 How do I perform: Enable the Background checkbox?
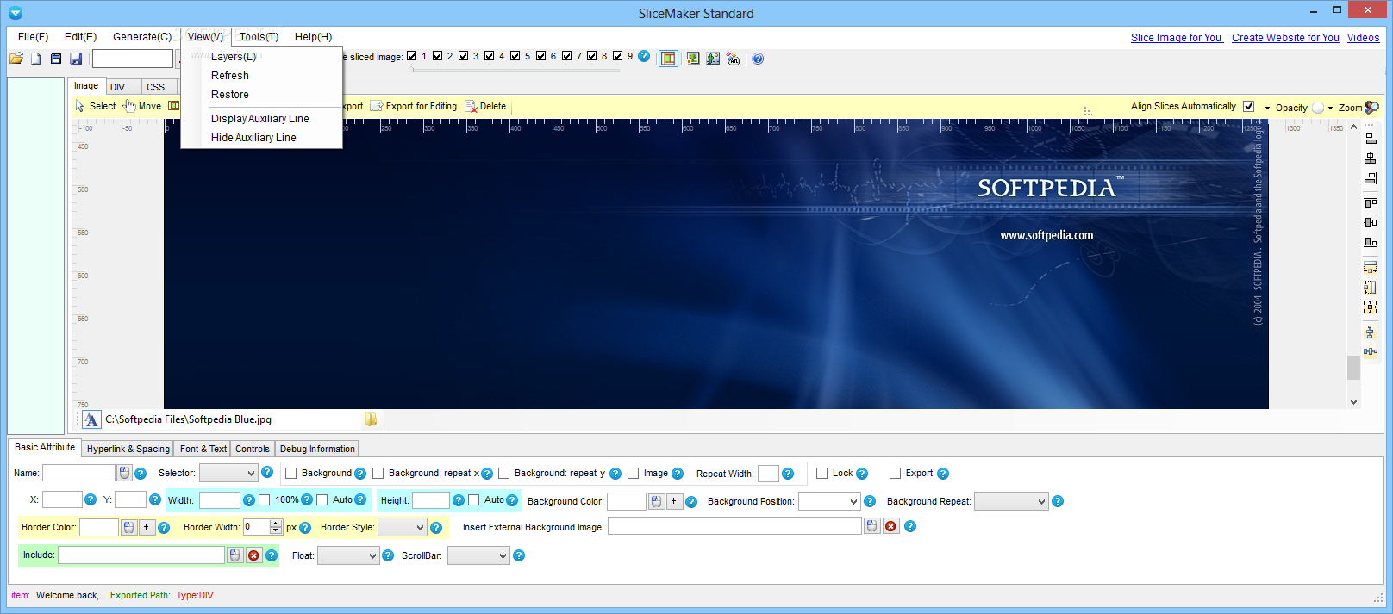tap(291, 474)
